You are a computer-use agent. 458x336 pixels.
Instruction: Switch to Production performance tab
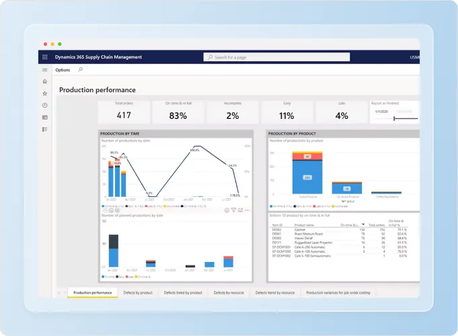pos(93,292)
